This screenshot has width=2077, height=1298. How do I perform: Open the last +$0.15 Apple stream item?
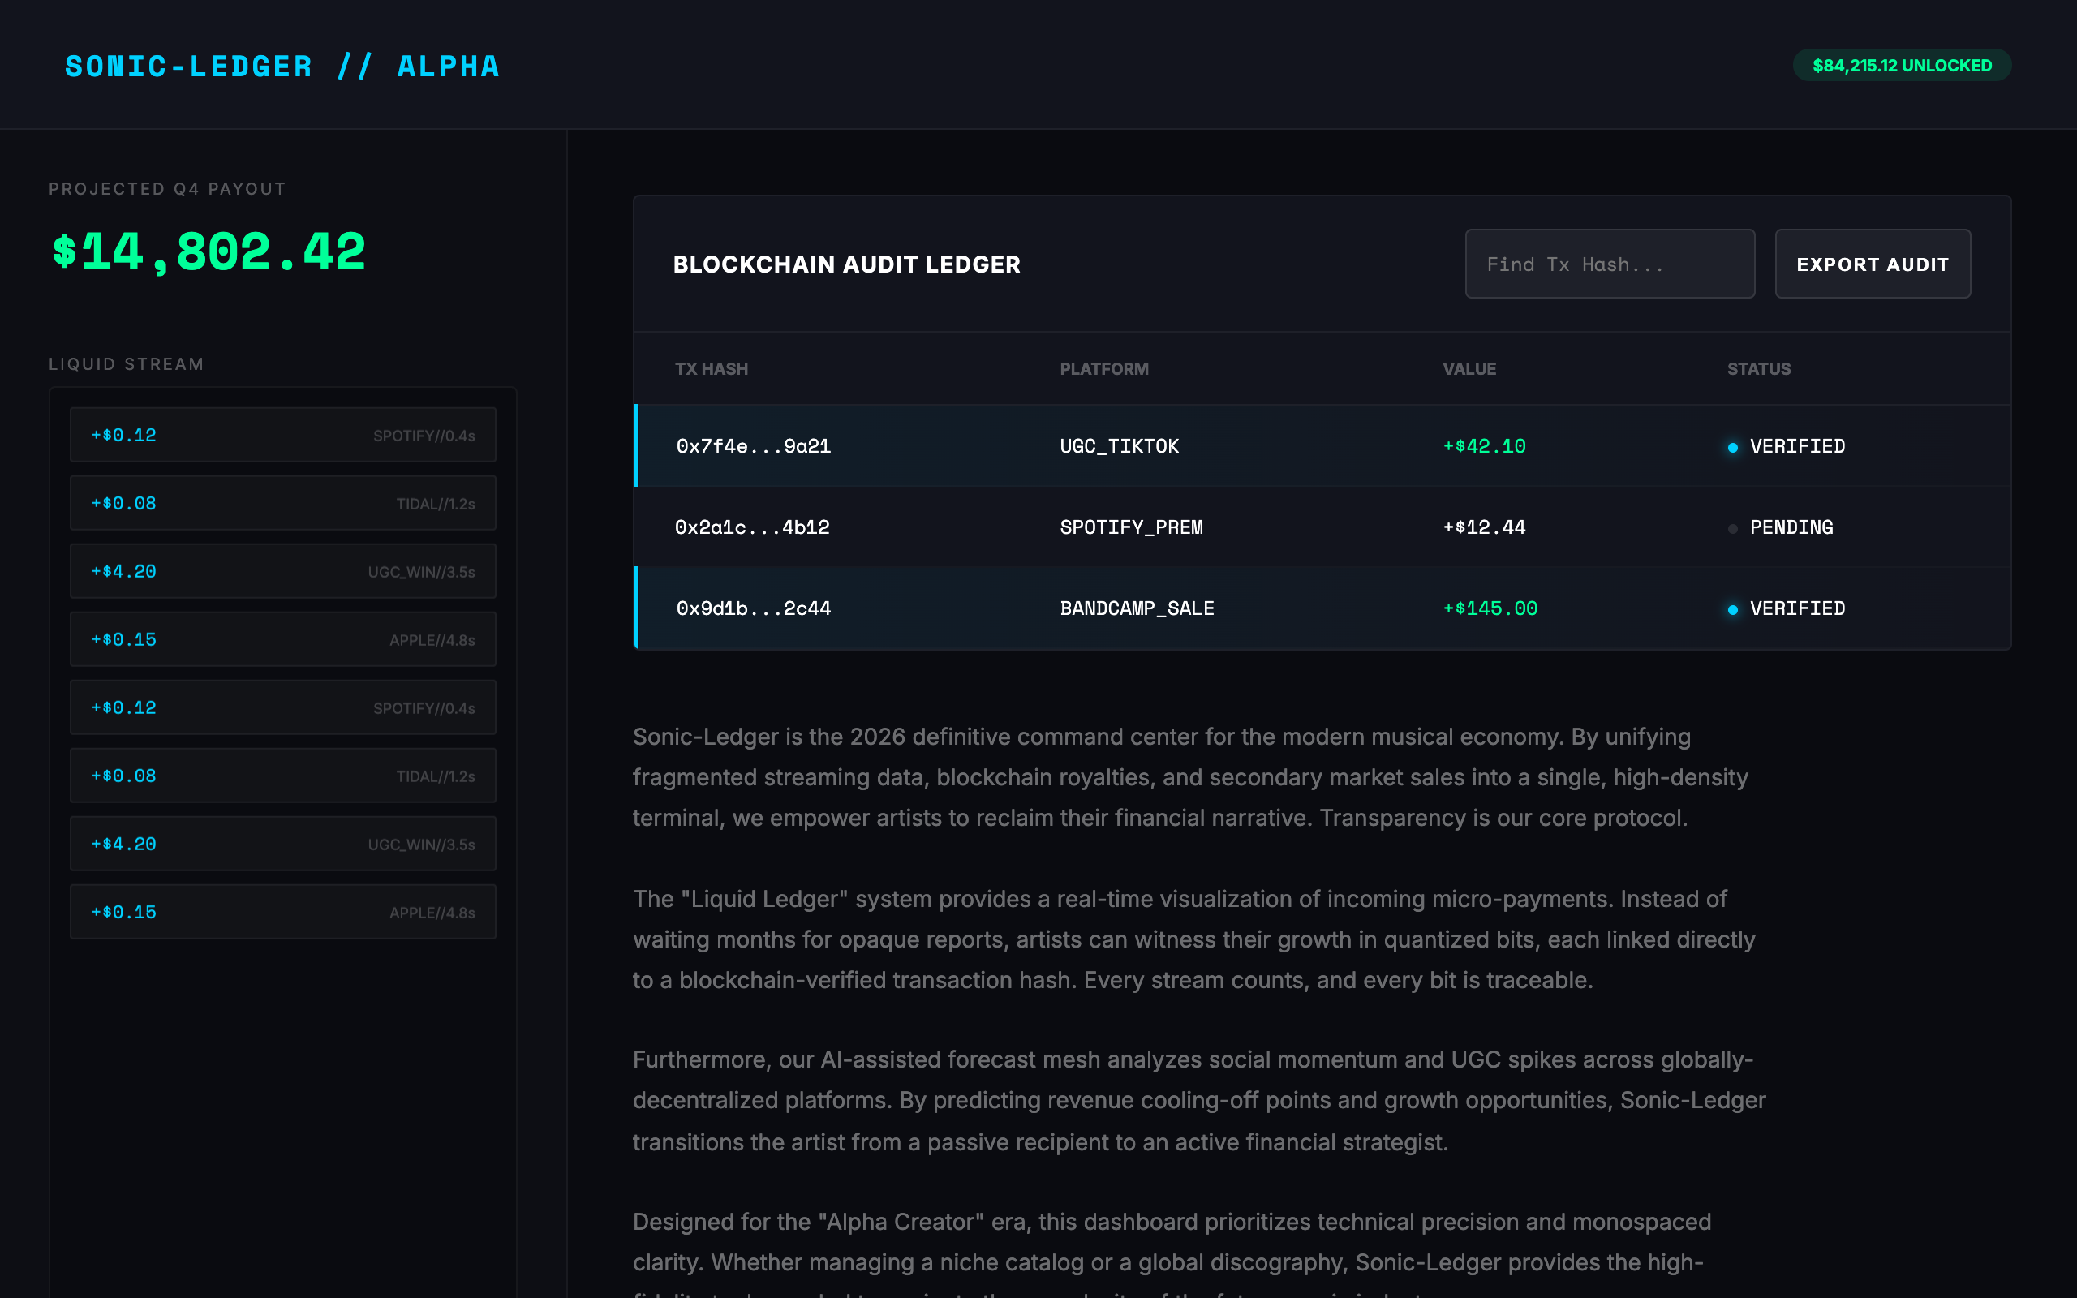pos(282,912)
